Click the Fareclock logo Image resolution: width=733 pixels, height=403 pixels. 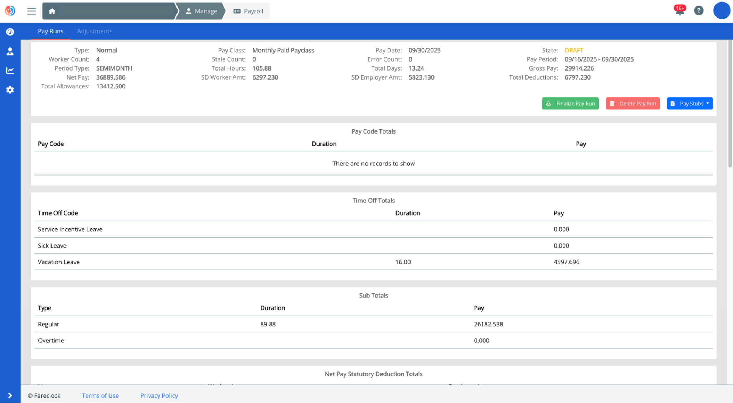point(10,11)
